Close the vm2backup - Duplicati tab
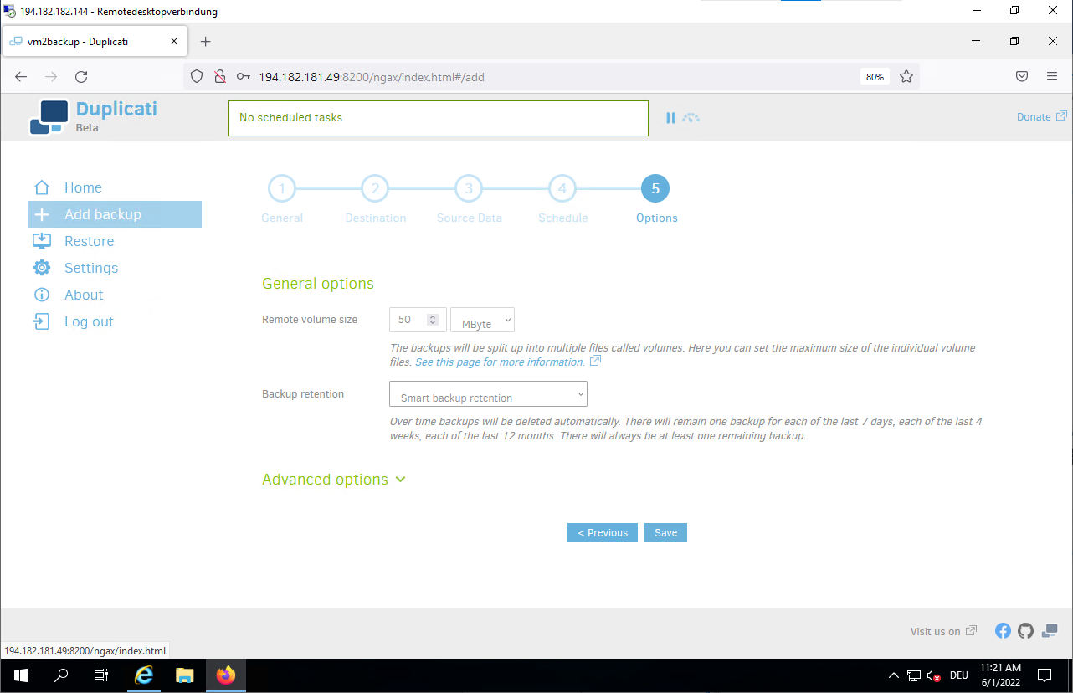 click(174, 41)
